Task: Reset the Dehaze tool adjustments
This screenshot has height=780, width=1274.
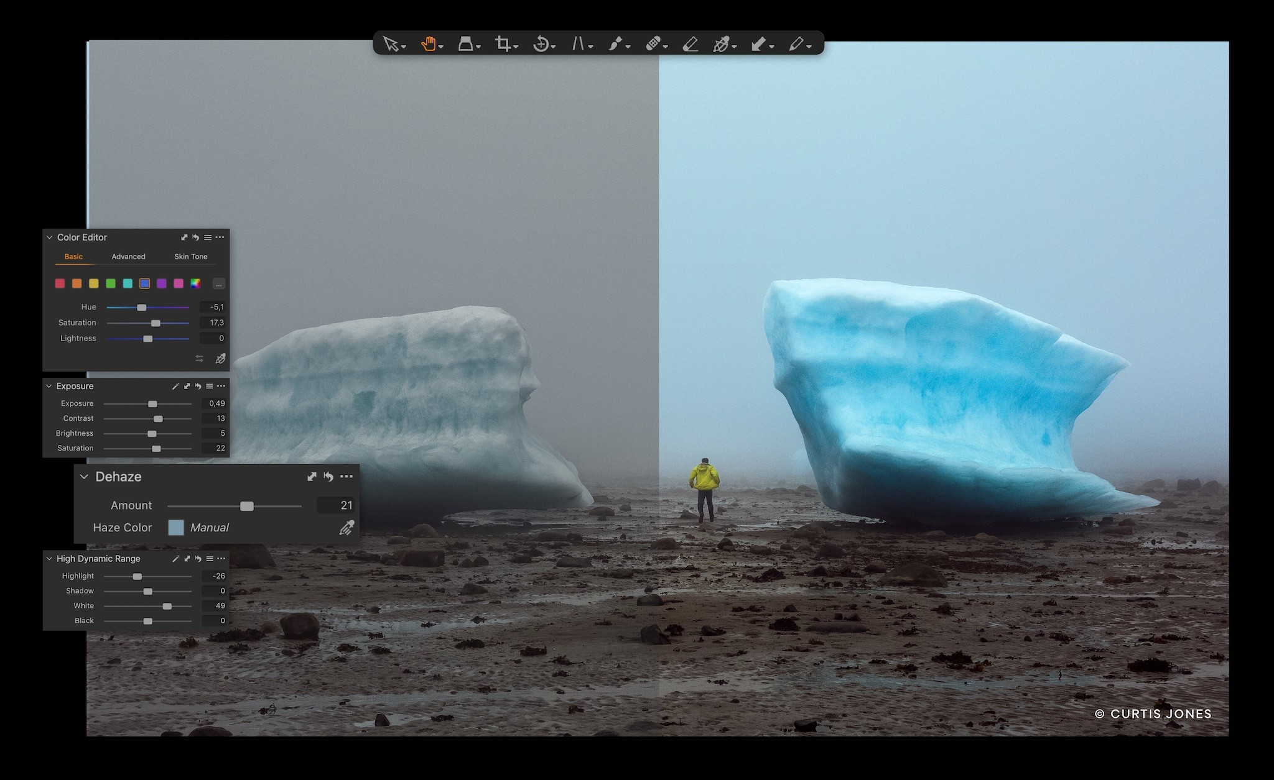Action: point(328,477)
